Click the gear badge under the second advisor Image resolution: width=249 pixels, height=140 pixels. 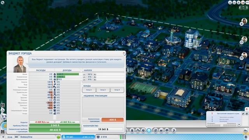(x=242, y=42)
